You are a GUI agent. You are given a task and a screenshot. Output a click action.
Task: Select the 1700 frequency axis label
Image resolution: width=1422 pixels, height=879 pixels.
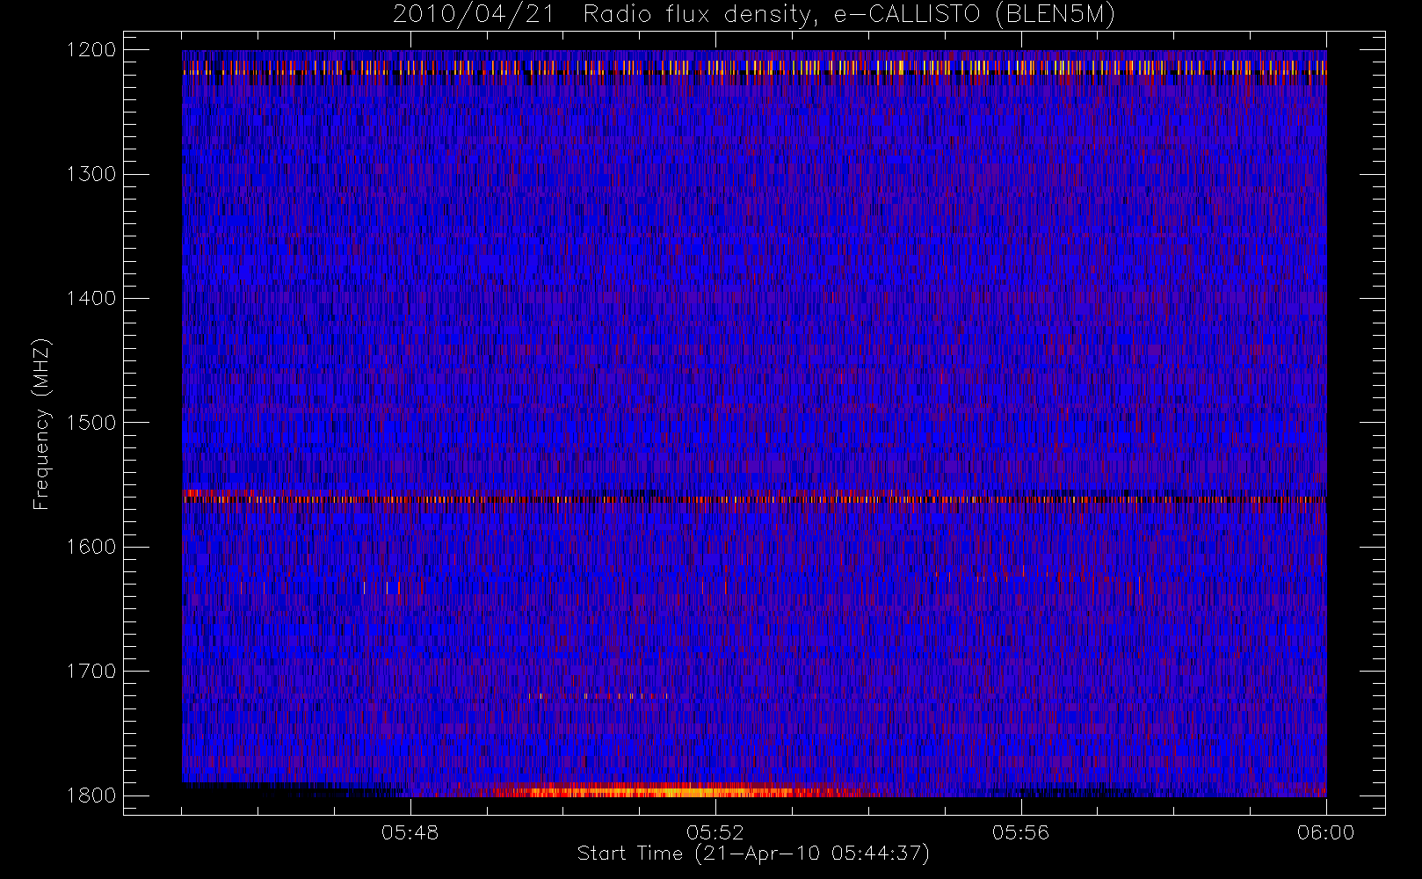click(91, 671)
